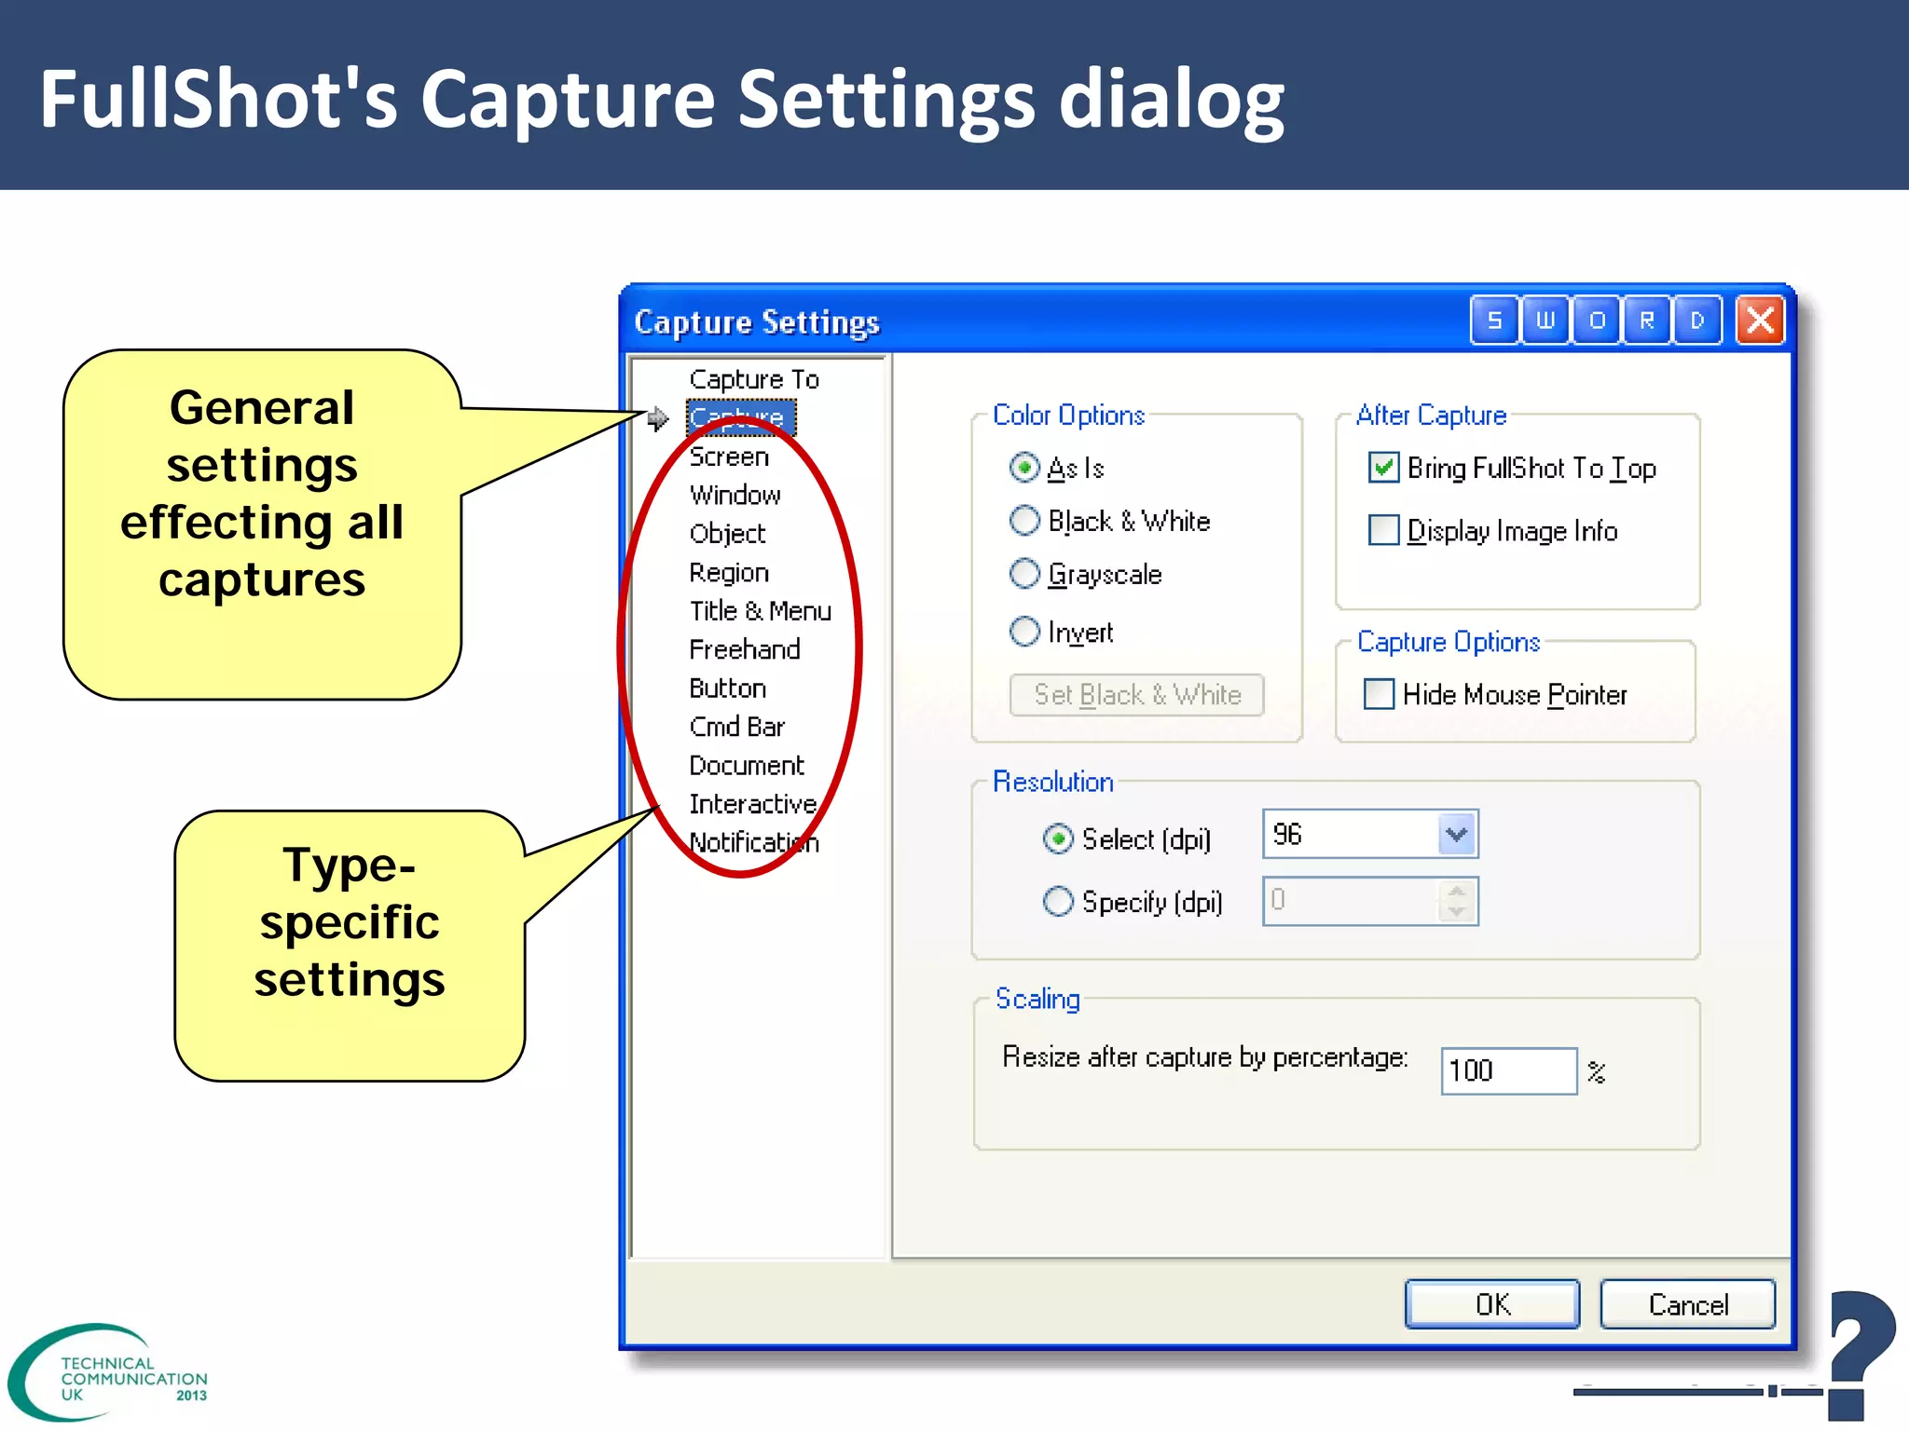Open Window capture settings
The image size is (1909, 1431).
735,495
